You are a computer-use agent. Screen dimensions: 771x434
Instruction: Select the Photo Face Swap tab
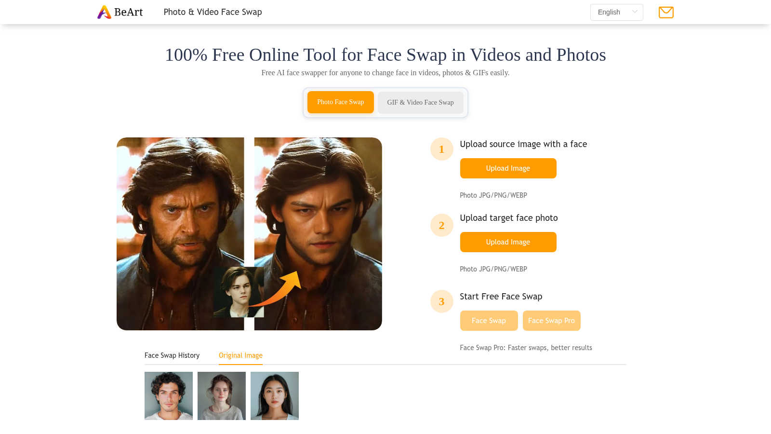pyautogui.click(x=341, y=102)
